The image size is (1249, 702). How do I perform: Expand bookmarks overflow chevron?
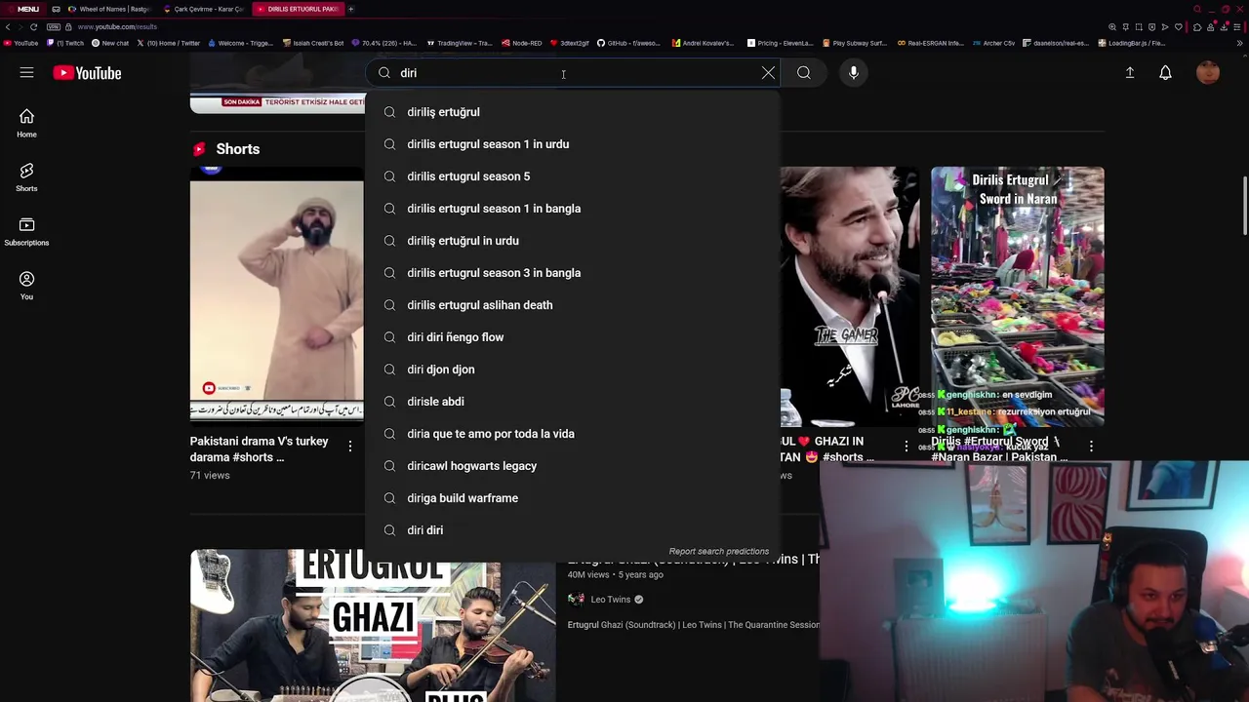pyautogui.click(x=1240, y=43)
